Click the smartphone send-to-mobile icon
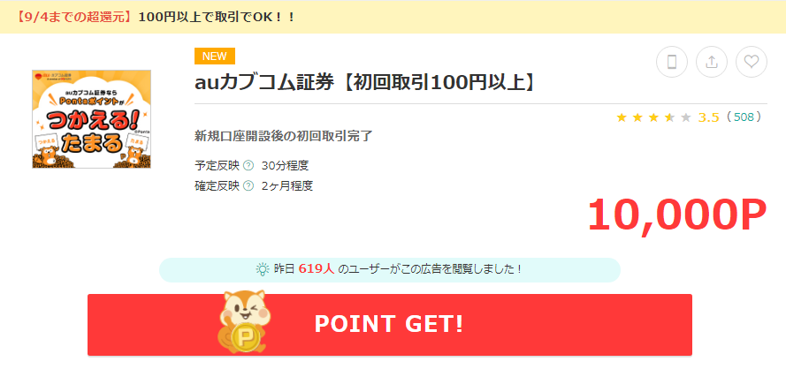 [672, 62]
